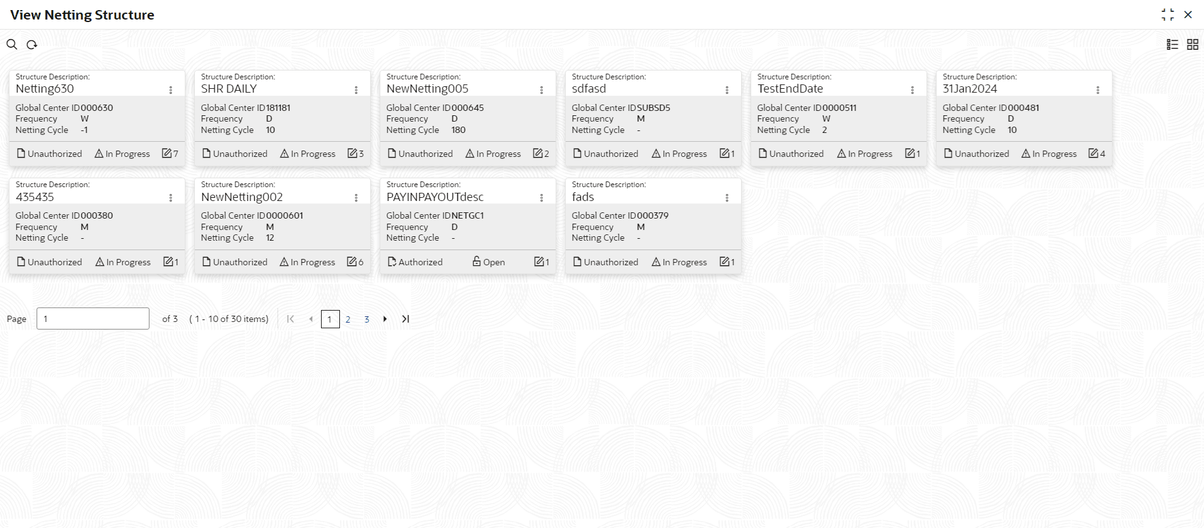1204x528 pixels.
Task: Click Open lock icon on PAYINPAYOUTdesc card
Action: [x=477, y=261]
